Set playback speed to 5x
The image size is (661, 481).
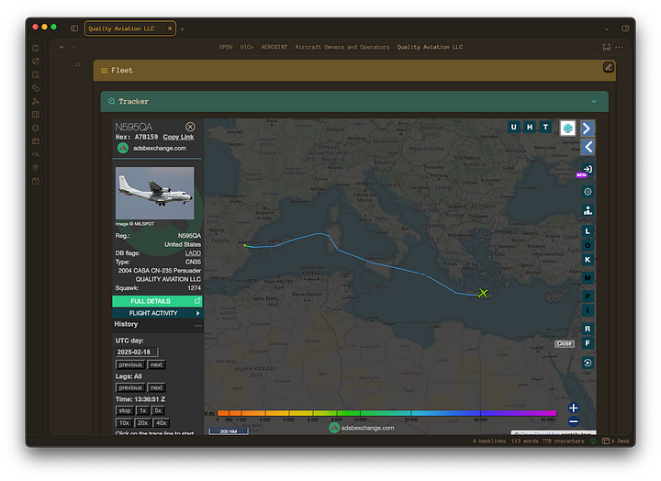(158, 410)
